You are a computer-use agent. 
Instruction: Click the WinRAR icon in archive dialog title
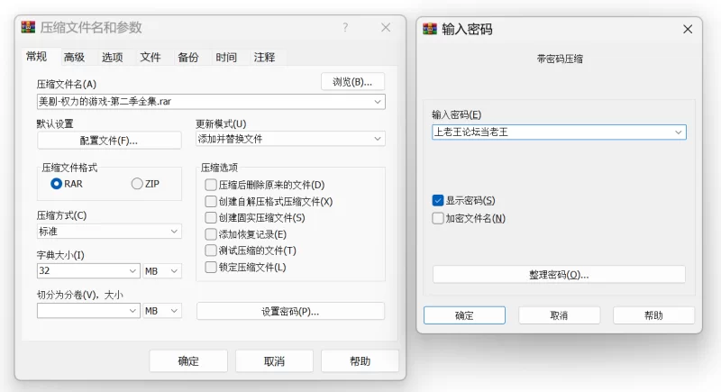pyautogui.click(x=28, y=28)
